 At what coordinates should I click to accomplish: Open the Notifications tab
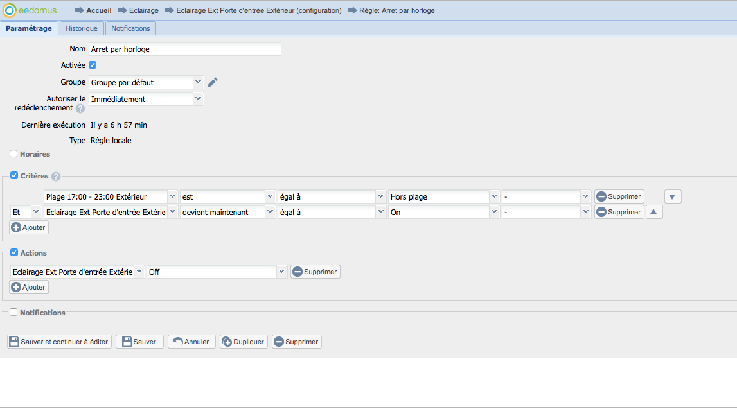click(x=130, y=28)
